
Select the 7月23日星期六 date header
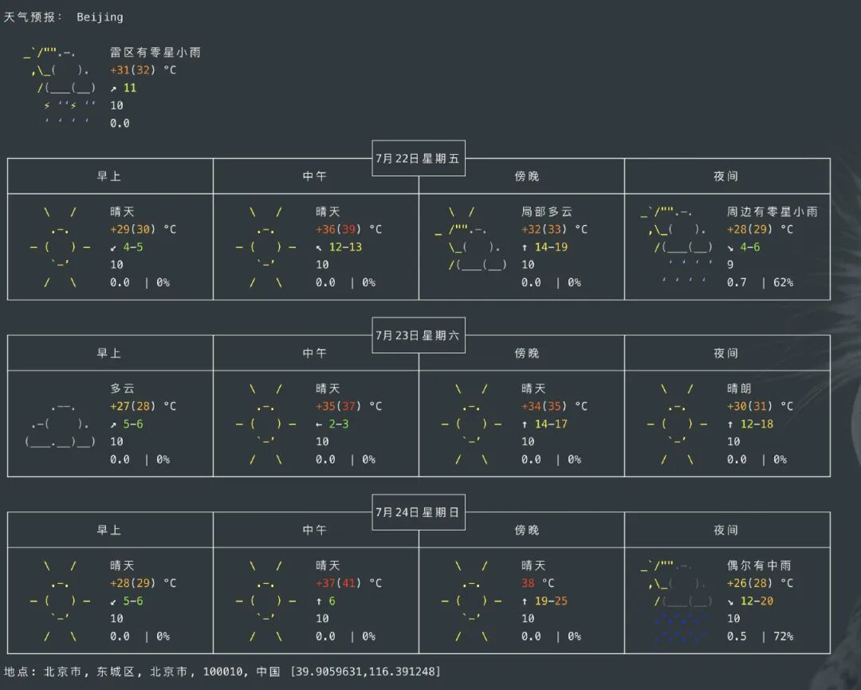[x=418, y=335]
